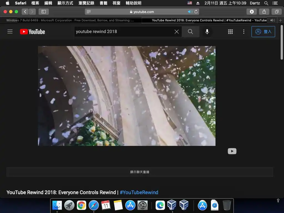Open the 輔助說明 menu
Screen dimensions: 284x213
coord(133,3)
